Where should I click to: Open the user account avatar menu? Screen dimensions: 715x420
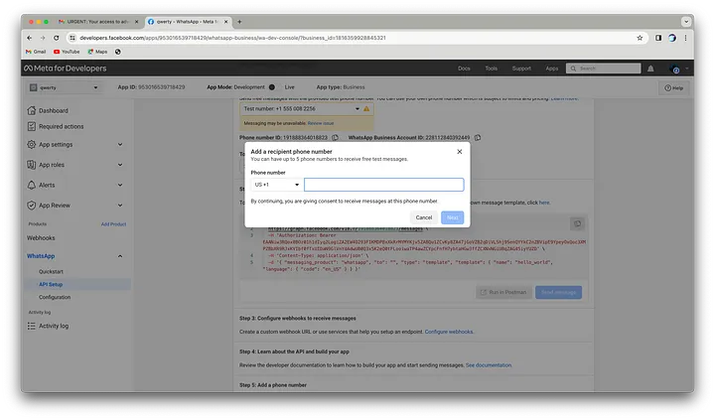pos(675,69)
